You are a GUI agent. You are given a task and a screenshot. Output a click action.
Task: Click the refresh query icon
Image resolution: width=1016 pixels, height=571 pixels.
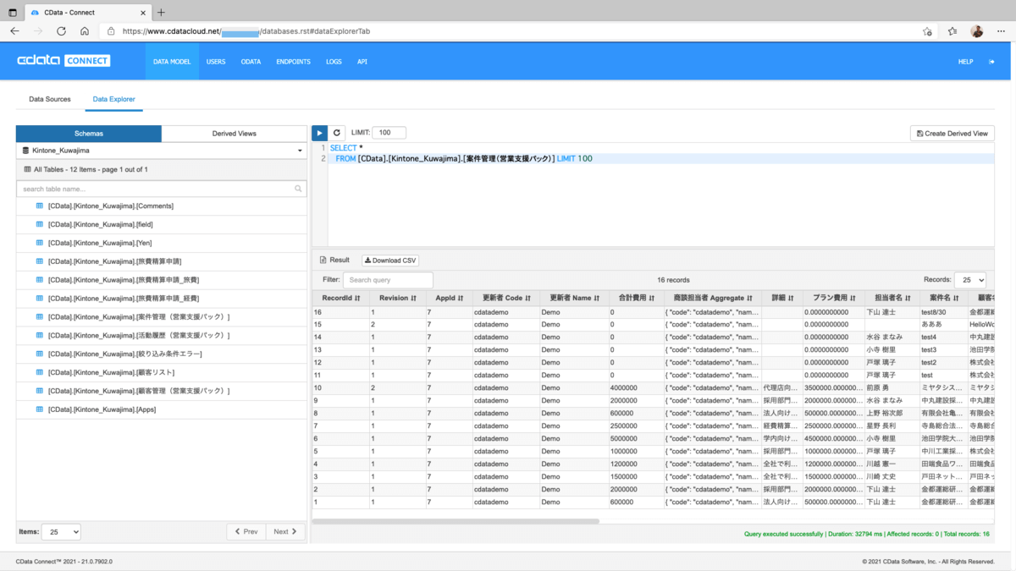tap(336, 133)
